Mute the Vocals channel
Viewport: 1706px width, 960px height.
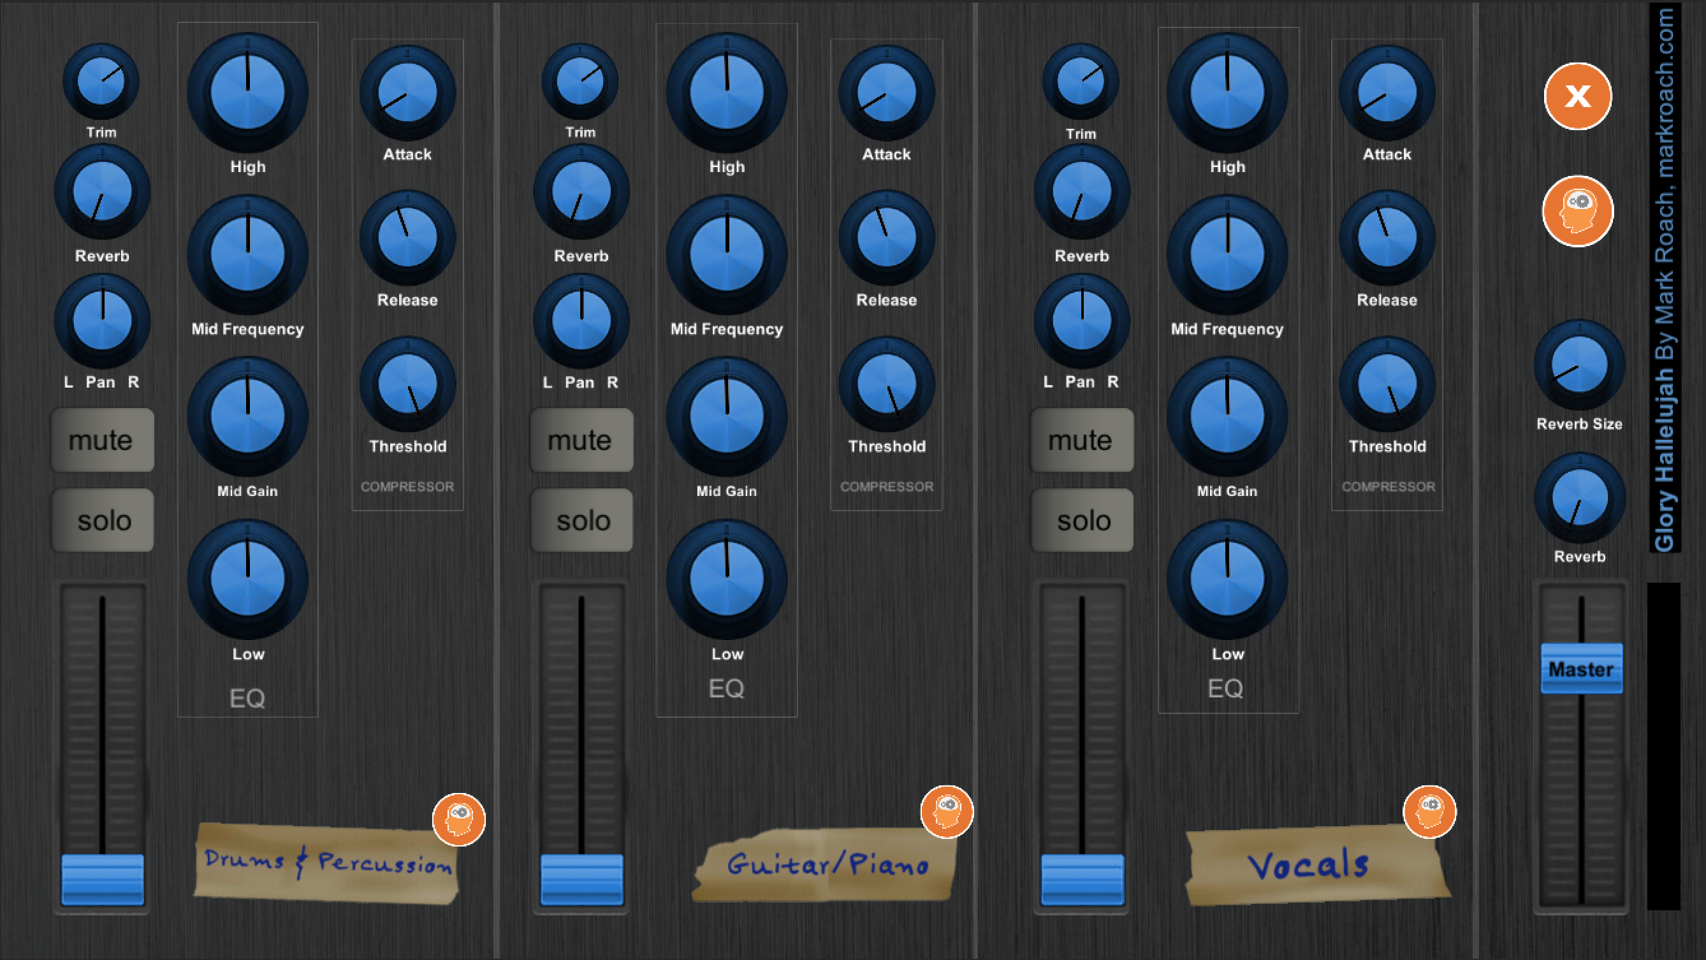coord(1081,440)
